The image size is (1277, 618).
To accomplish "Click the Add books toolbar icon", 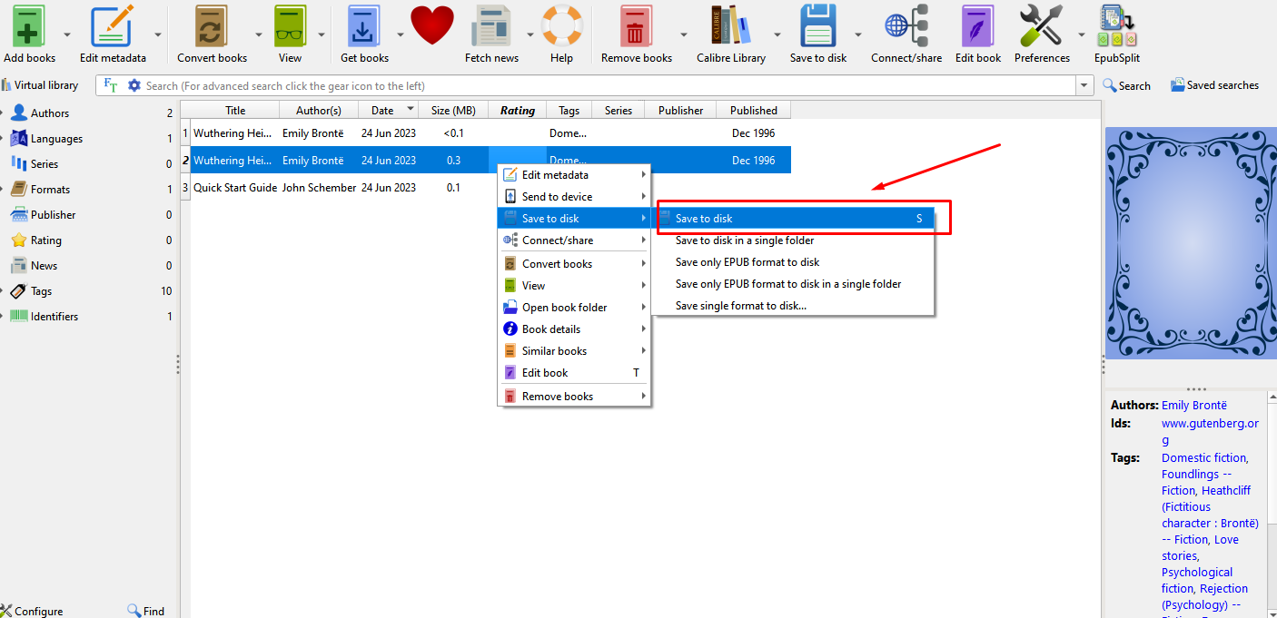I will pyautogui.click(x=29, y=25).
